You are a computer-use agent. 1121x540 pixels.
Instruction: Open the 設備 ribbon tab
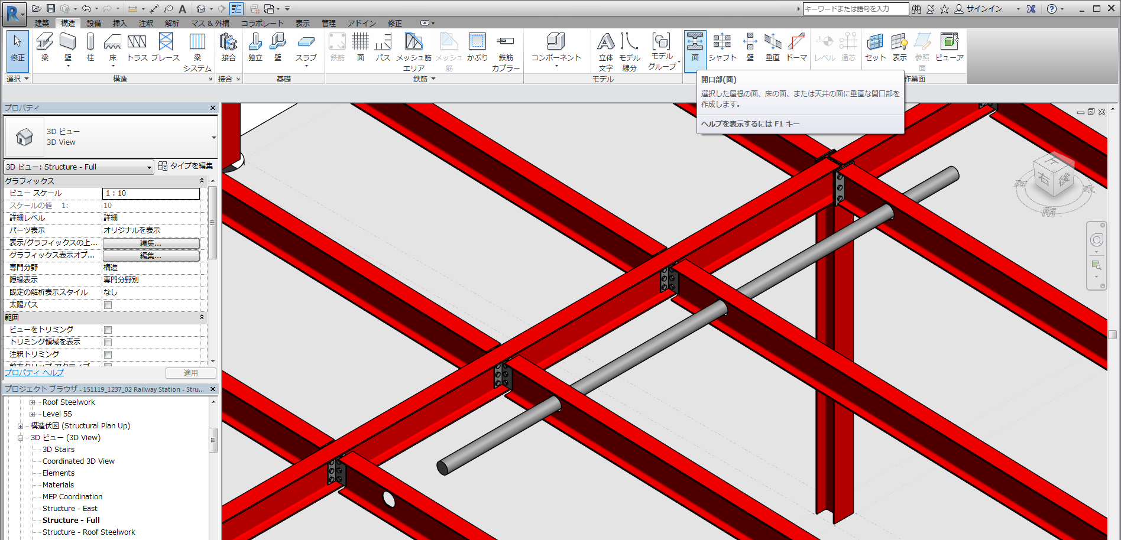94,23
